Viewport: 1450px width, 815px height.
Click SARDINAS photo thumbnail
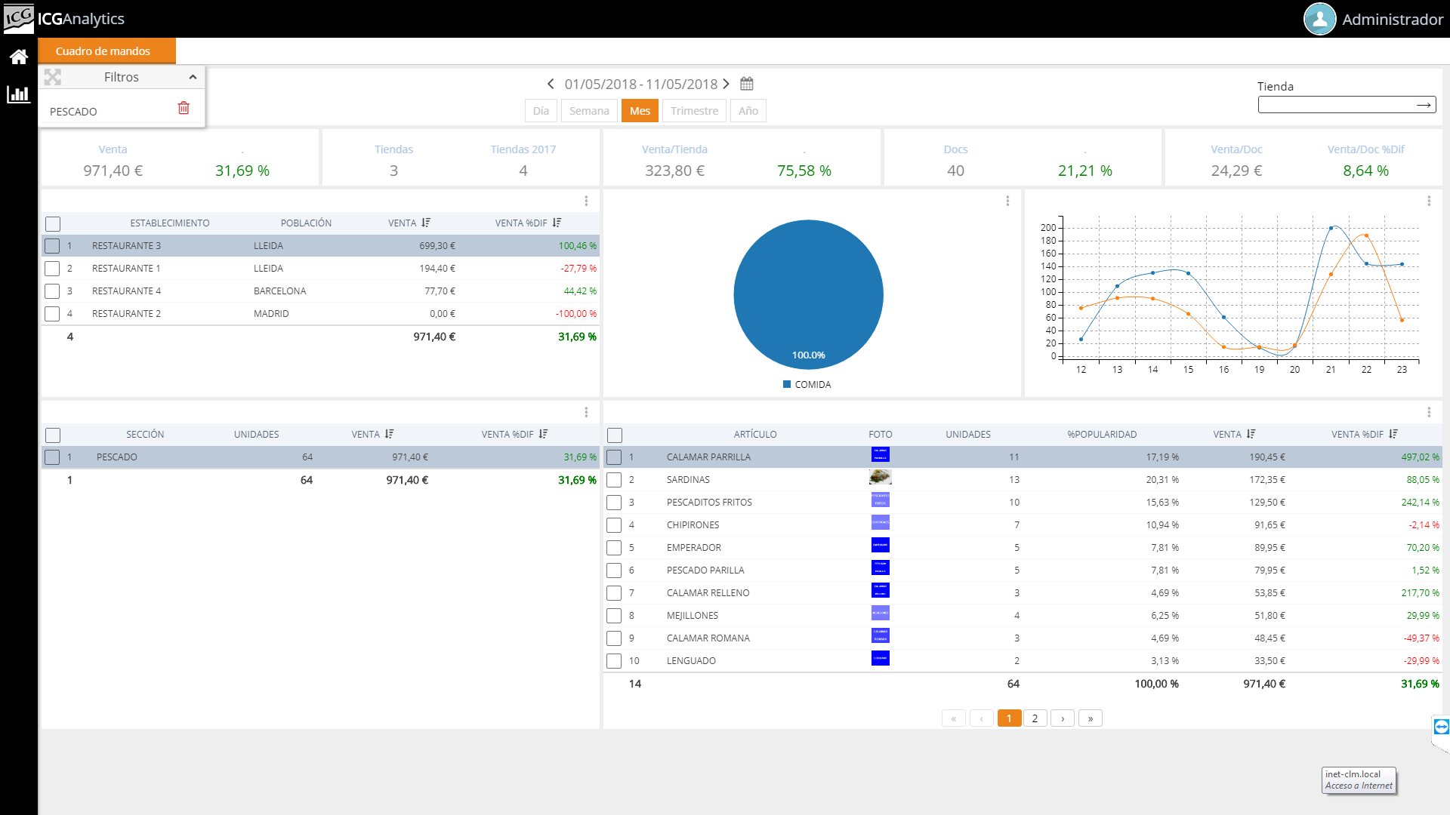881,477
